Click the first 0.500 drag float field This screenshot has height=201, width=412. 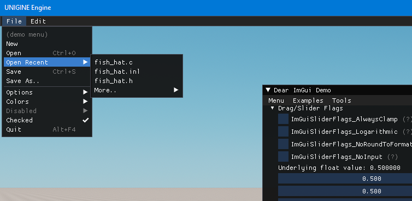tap(345, 179)
